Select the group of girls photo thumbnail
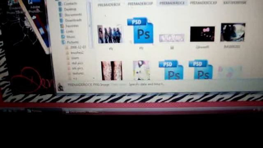 tap(110, 34)
